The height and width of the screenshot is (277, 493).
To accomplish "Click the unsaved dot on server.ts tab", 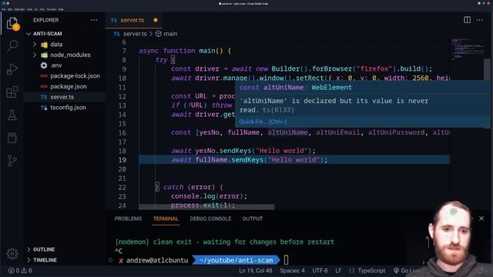I will [156, 20].
